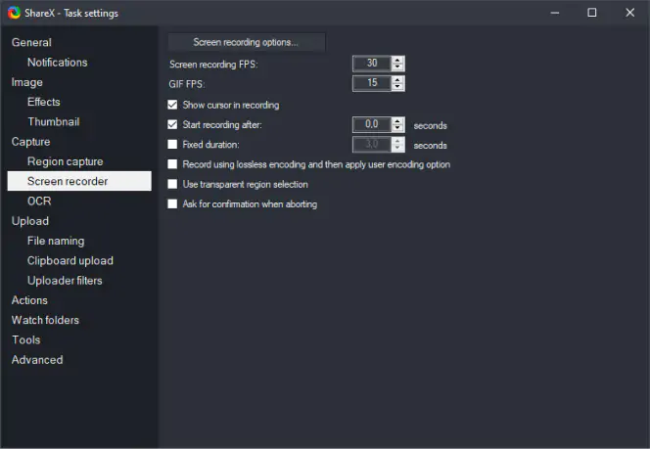The width and height of the screenshot is (650, 449).
Task: Increase Start recording after seconds value
Action: (397, 121)
